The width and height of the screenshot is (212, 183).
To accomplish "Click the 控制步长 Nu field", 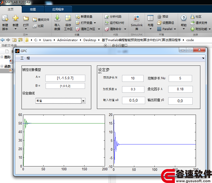I will coord(180,78).
